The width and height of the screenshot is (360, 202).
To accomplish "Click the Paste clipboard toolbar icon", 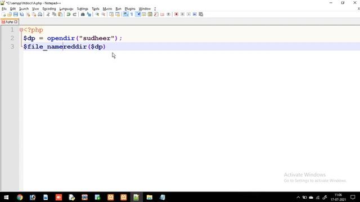I will coord(60,15).
